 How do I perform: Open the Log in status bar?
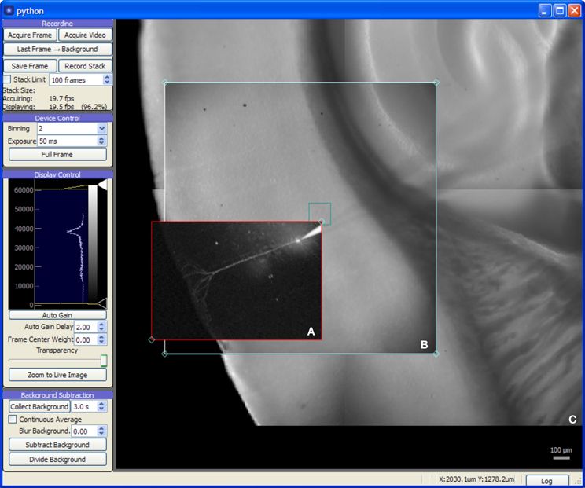point(547,481)
